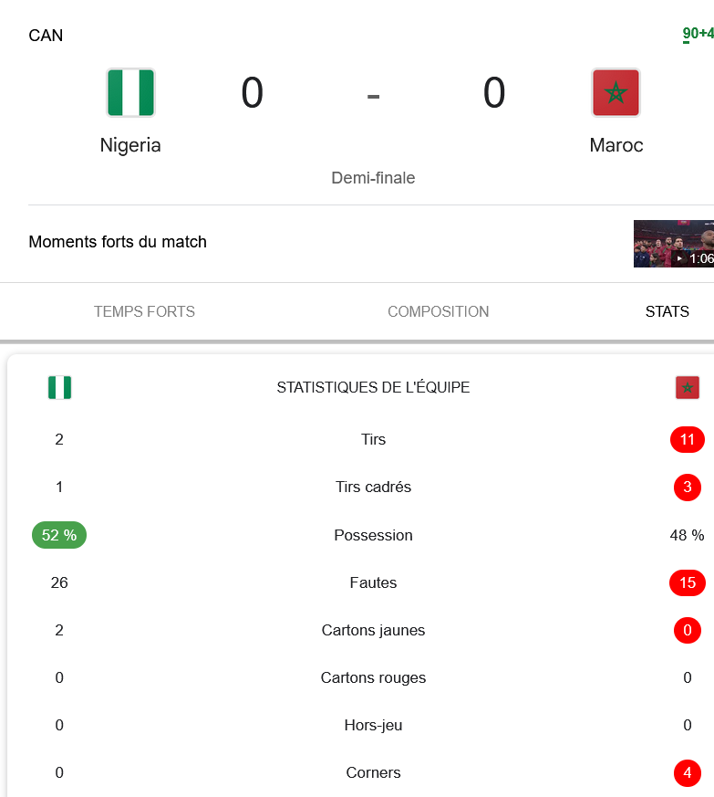The image size is (714, 797).
Task: Click Morocco's red 3 shots on target badge
Action: tap(687, 488)
